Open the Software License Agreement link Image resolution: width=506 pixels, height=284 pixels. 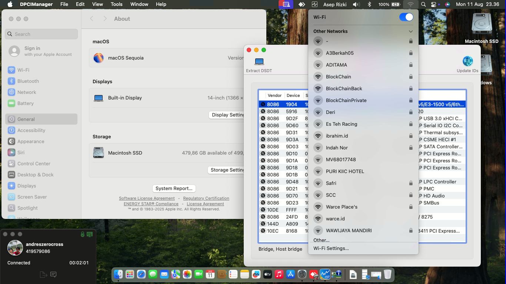point(147,198)
